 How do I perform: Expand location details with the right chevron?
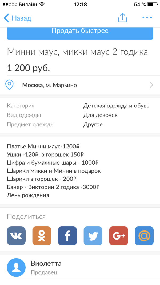(x=151, y=85)
